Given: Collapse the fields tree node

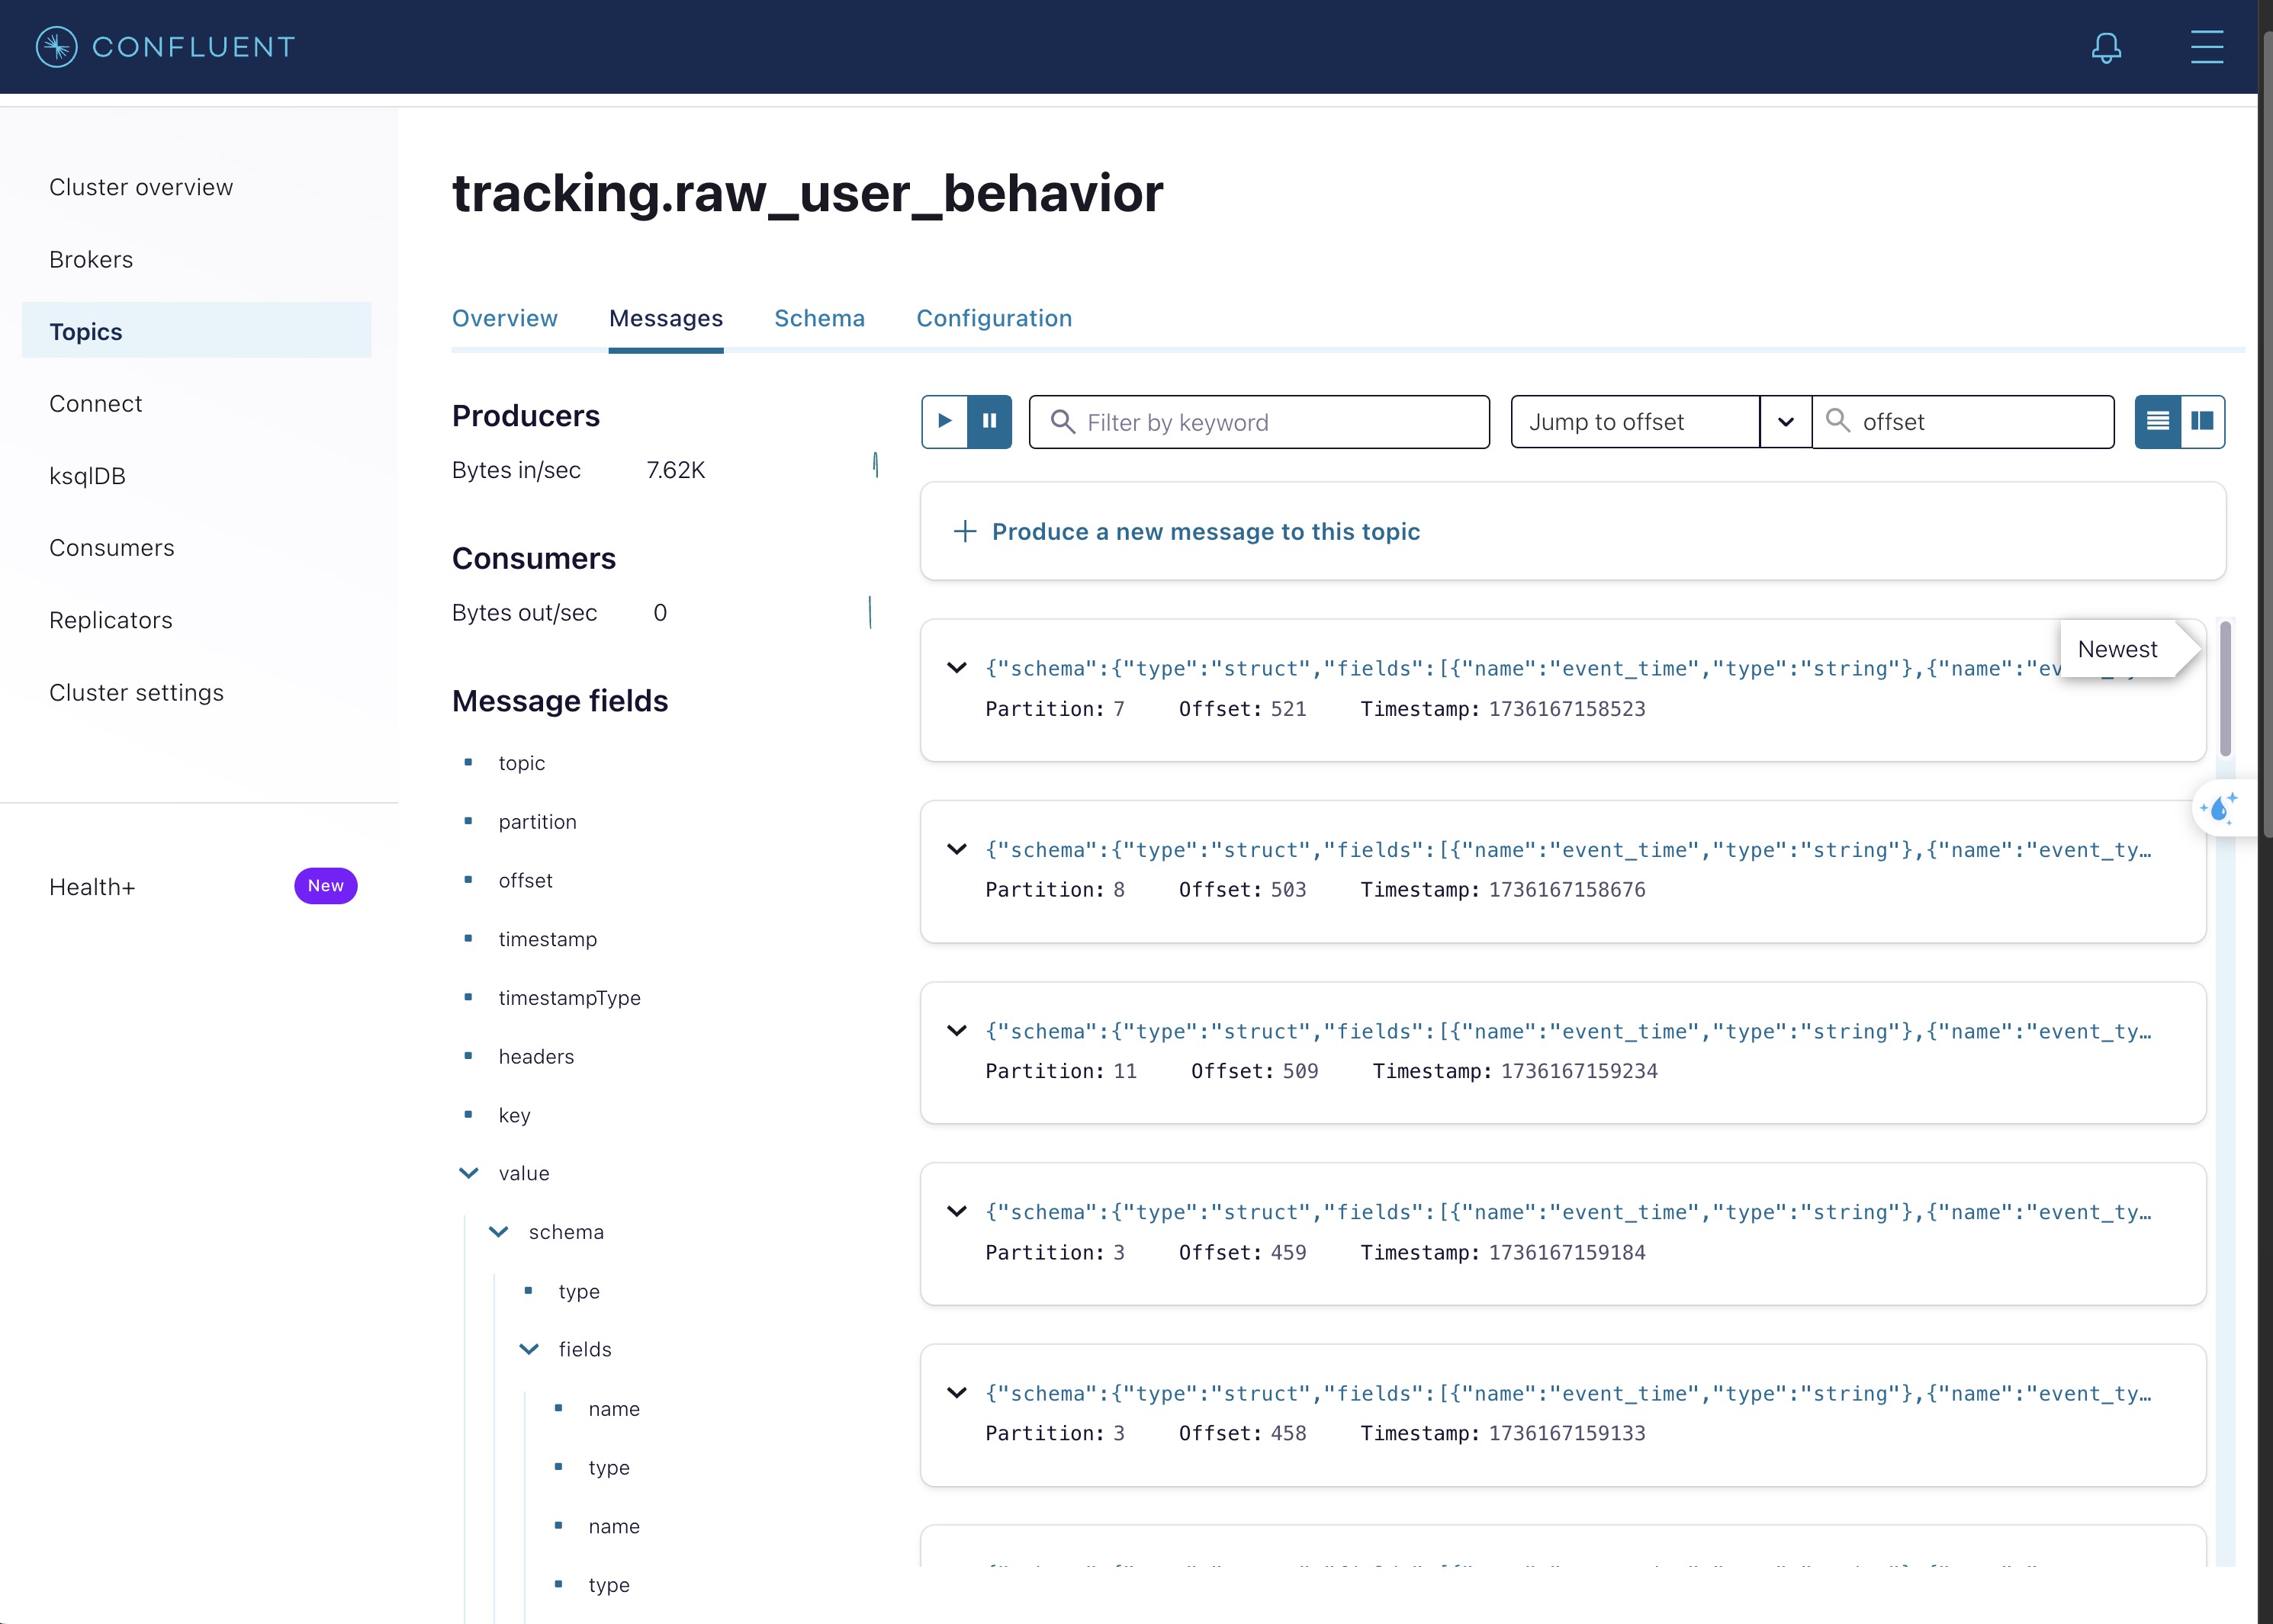Looking at the screenshot, I should coord(529,1349).
